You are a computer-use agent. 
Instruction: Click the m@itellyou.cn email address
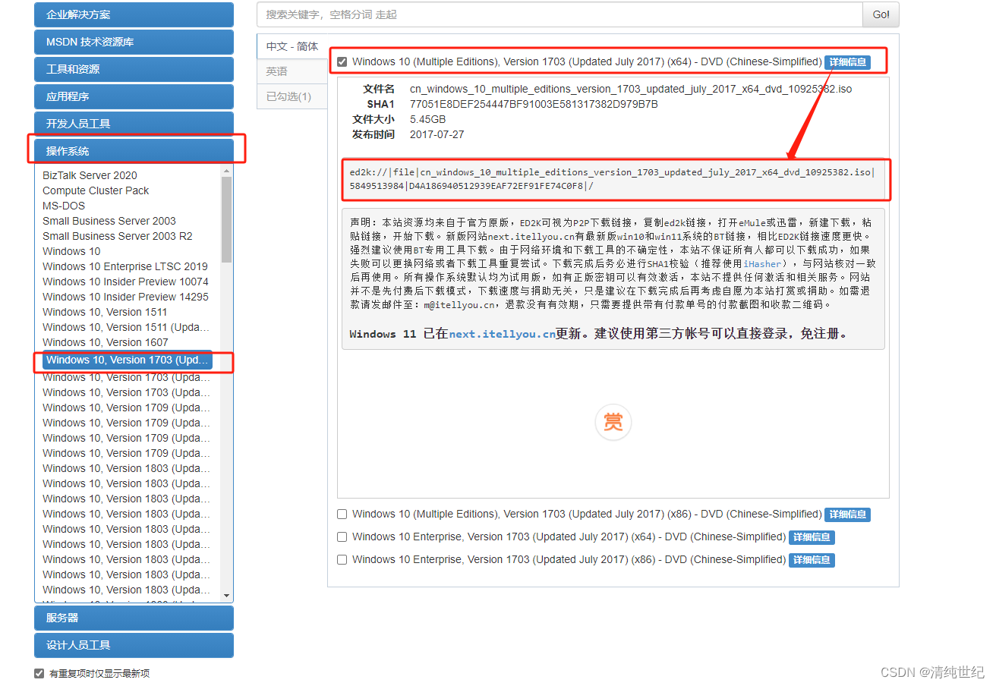(x=459, y=305)
